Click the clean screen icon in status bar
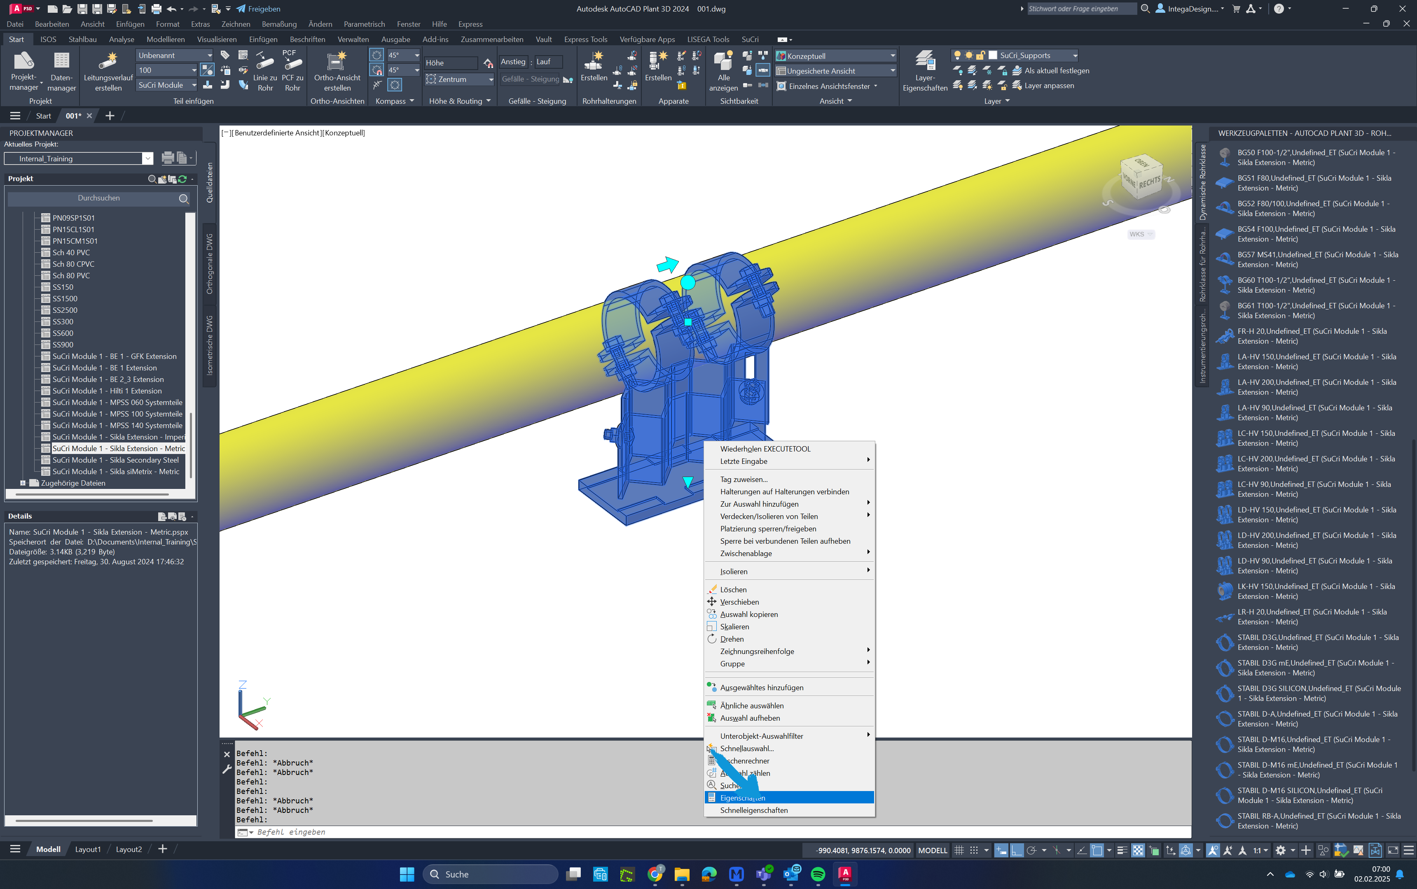The width and height of the screenshot is (1417, 889). [x=1393, y=850]
